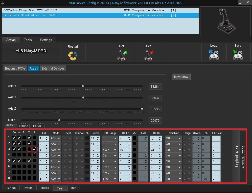Enable the En checkbox for axis 4

click(14, 155)
